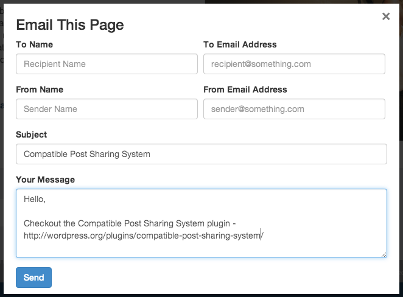Click the Hello, line in message
The height and width of the screenshot is (297, 403).
pyautogui.click(x=35, y=199)
